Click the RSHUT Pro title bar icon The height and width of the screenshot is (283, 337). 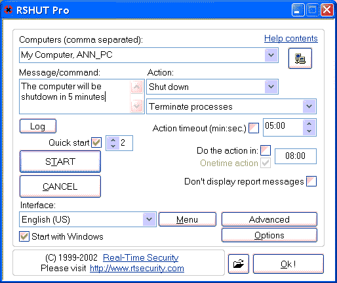click(8, 10)
